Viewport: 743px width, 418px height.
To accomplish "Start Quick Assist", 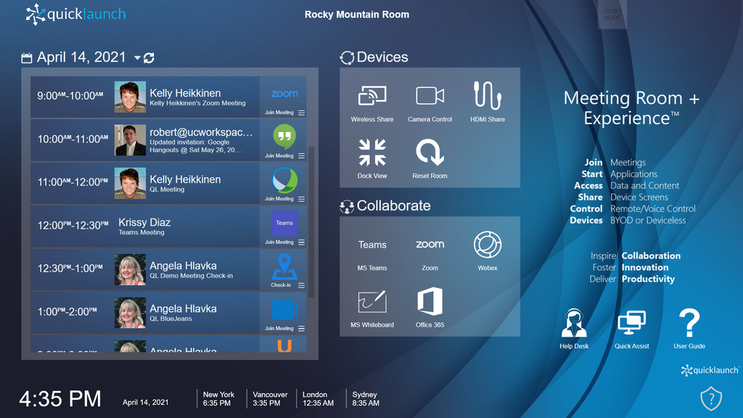I will tap(632, 329).
